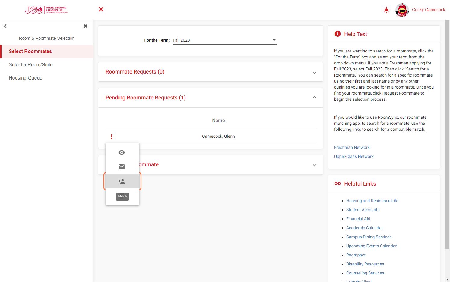This screenshot has height=282, width=450.
Task: Close the sidebar with the X icon
Action: [x=86, y=26]
